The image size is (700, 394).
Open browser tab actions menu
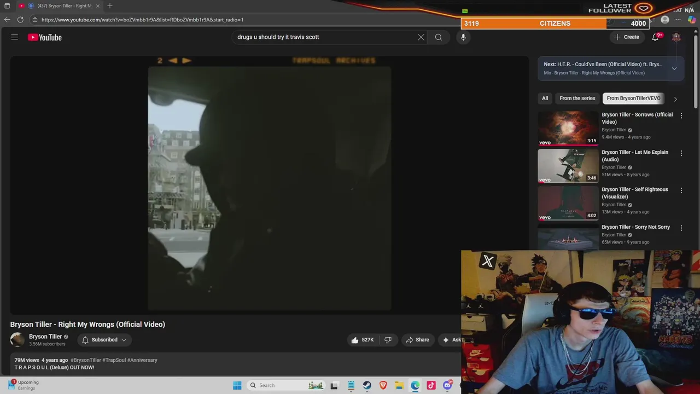click(x=7, y=5)
